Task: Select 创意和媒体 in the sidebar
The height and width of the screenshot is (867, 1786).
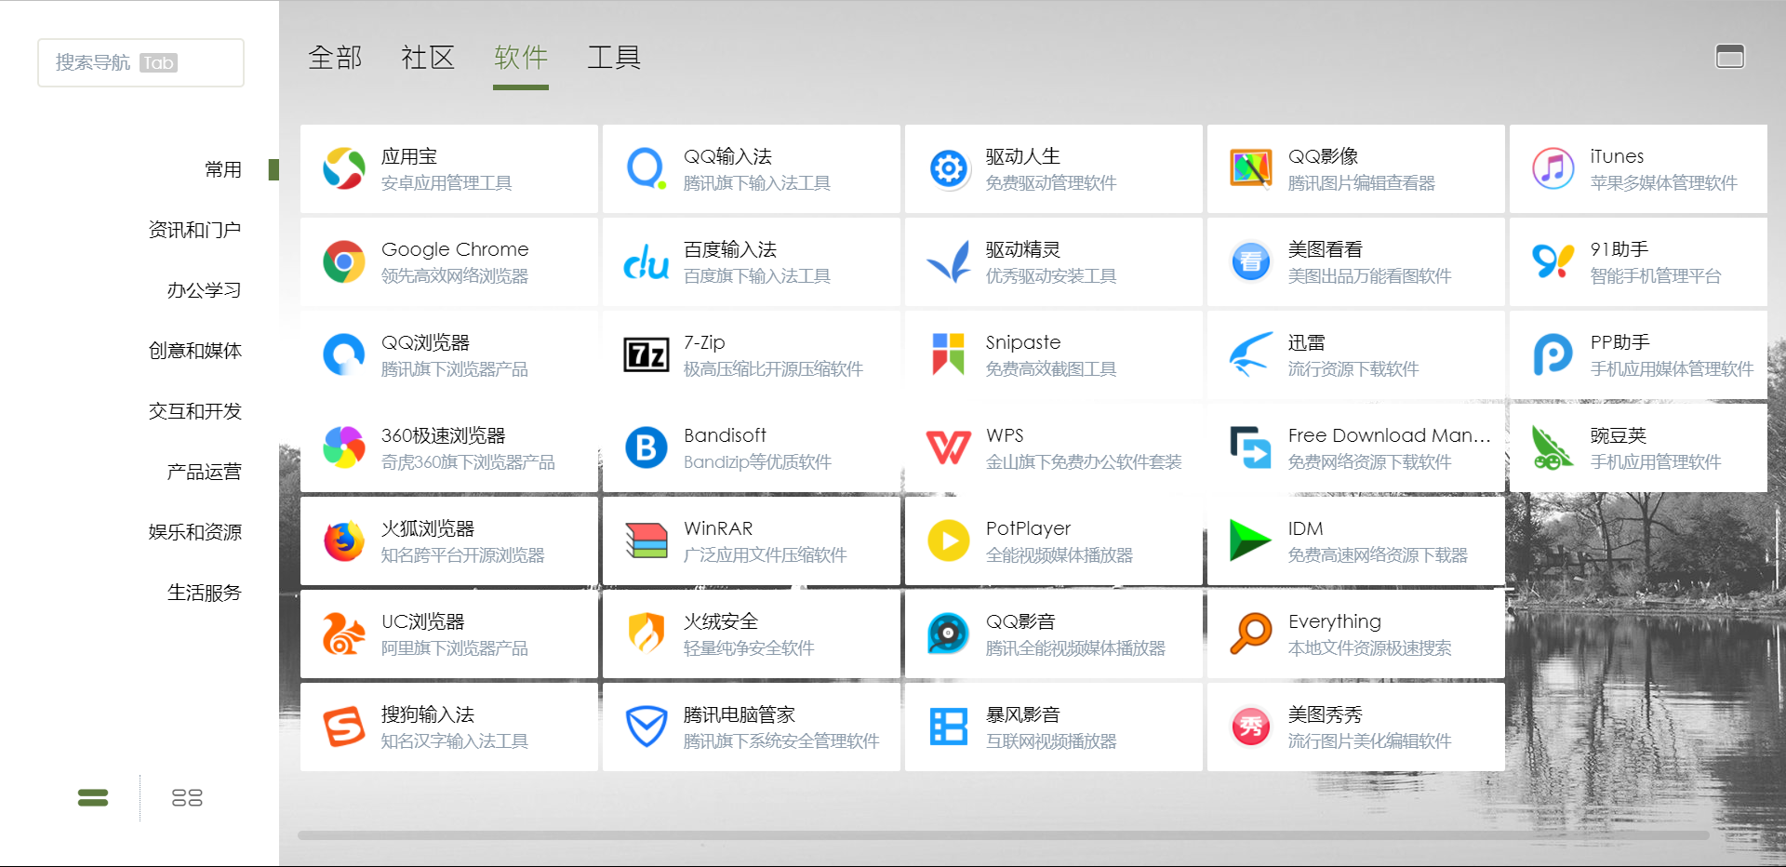Action: point(195,351)
